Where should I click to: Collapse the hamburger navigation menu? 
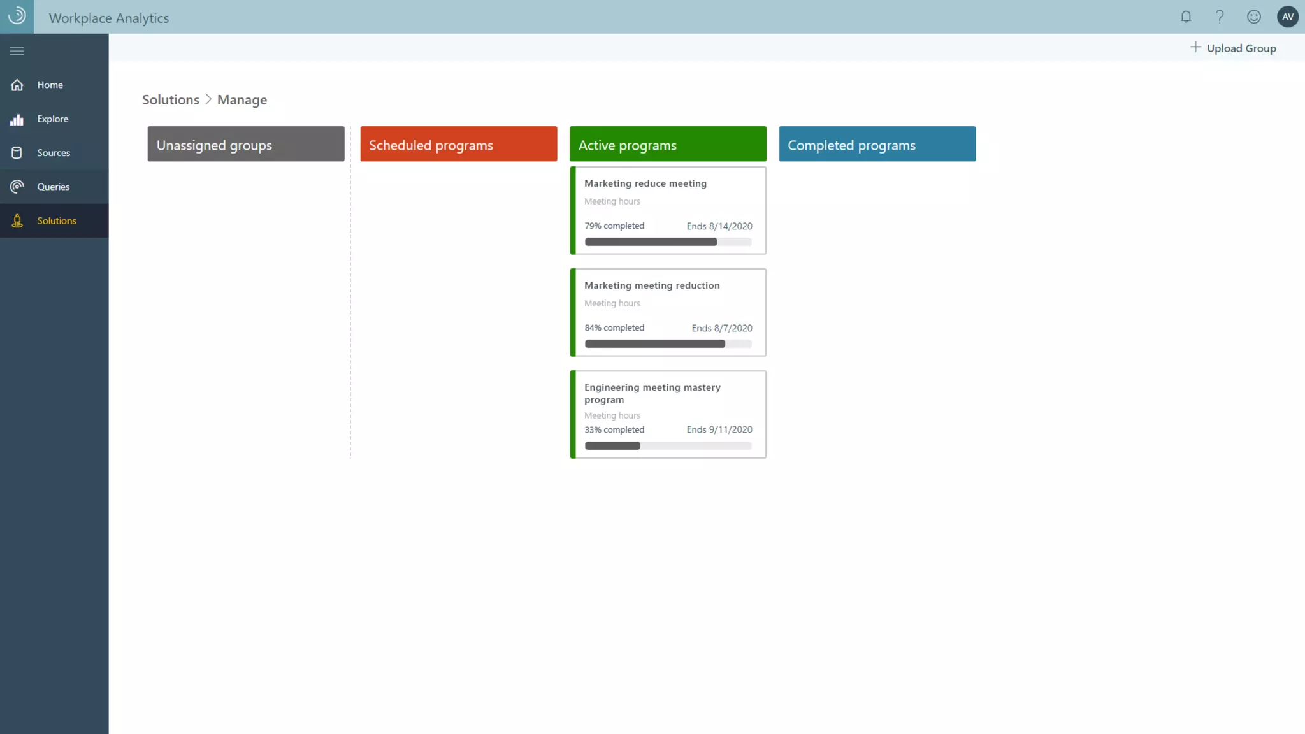[17, 51]
